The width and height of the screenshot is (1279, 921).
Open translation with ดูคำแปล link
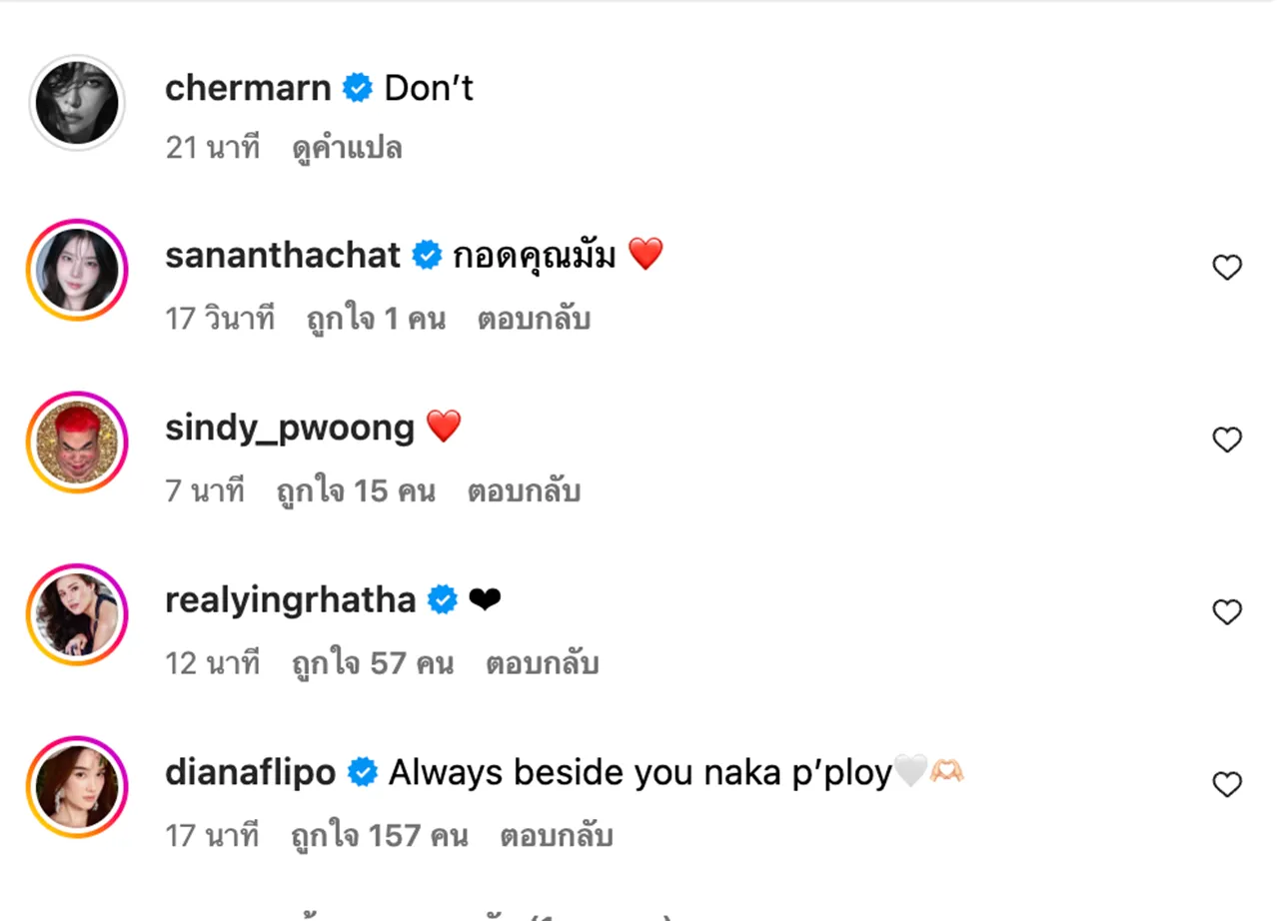click(347, 147)
